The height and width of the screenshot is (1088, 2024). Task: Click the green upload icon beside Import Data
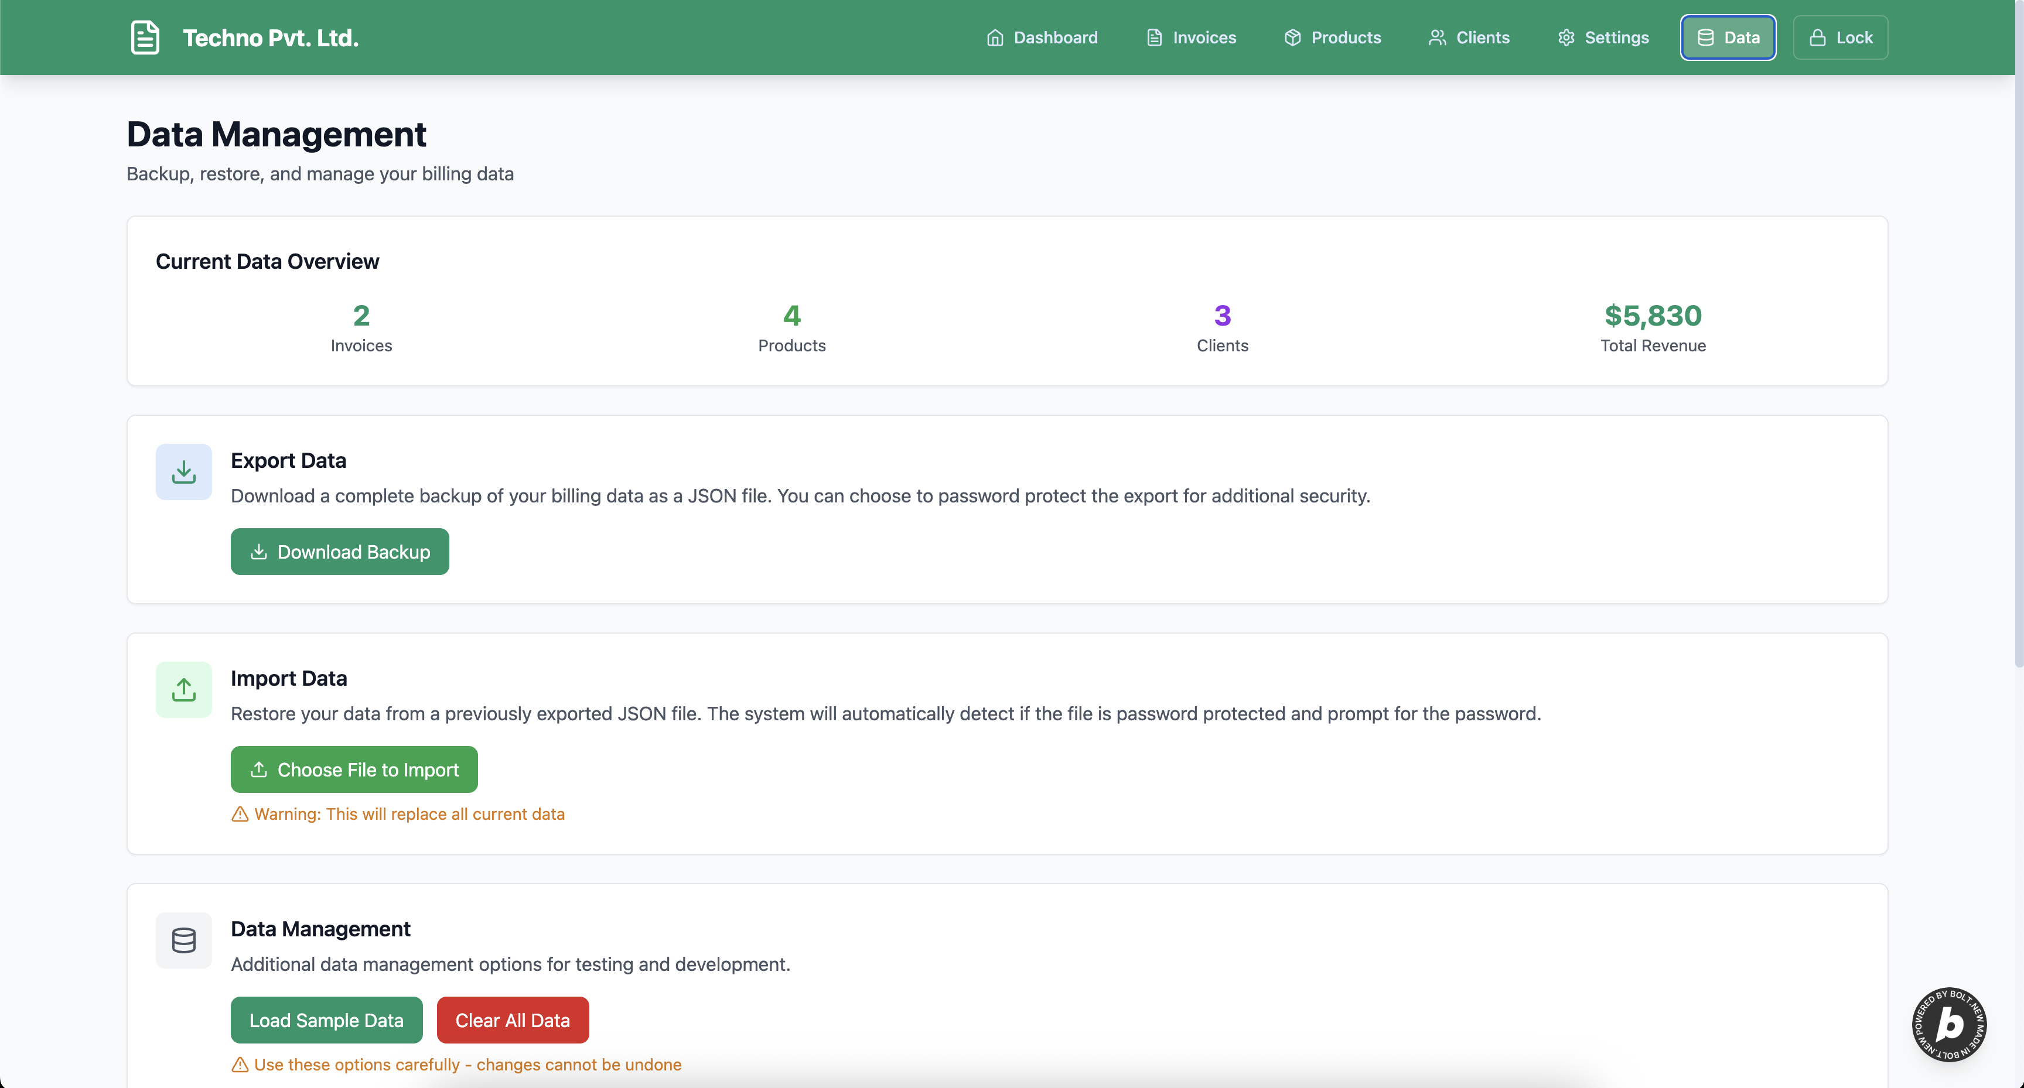point(183,690)
